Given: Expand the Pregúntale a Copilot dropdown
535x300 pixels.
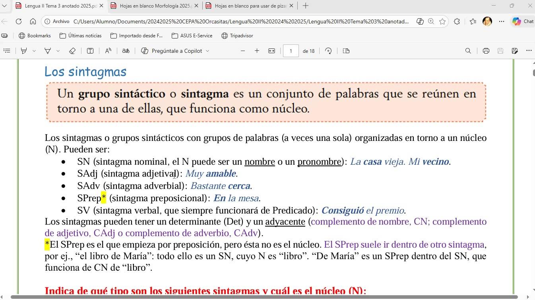Looking at the screenshot, I should [x=207, y=51].
